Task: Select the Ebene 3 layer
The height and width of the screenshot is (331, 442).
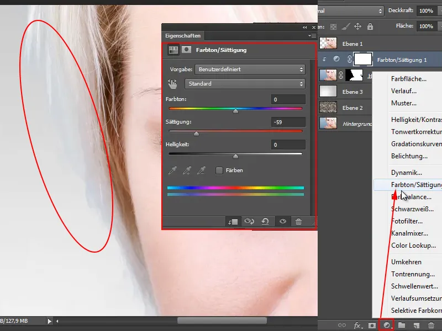Action: [346, 92]
